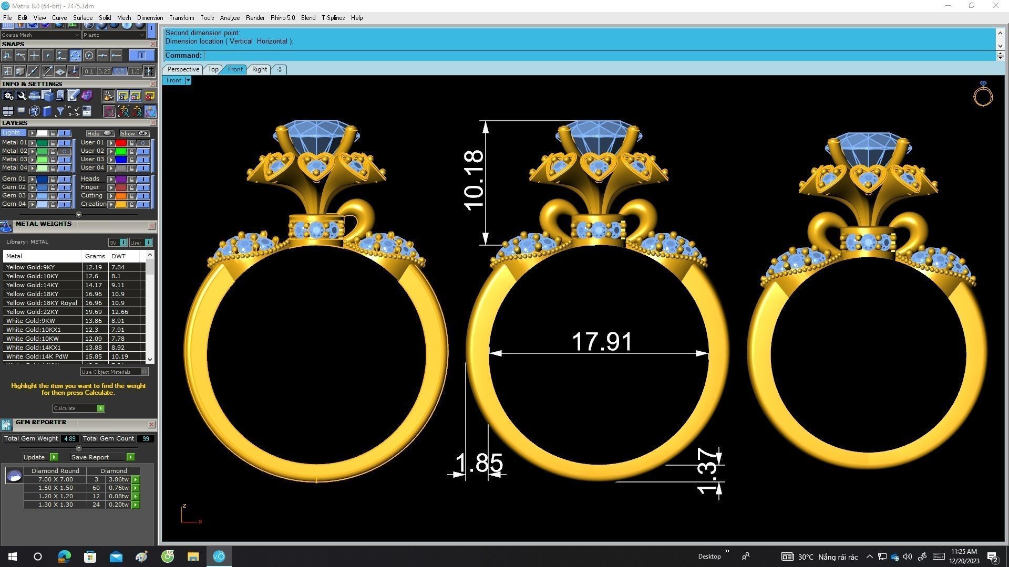Click the ring icon in viewport corner
The image size is (1009, 567).
(983, 94)
